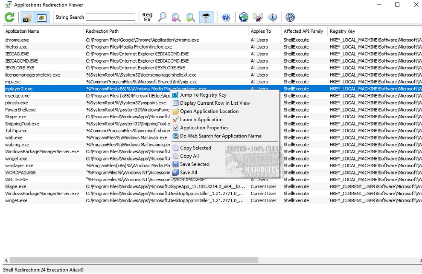The width and height of the screenshot is (422, 274).
Task: Toggle the RegEx search option
Action: pyautogui.click(x=147, y=17)
